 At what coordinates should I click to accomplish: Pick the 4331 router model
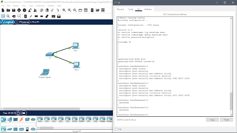tap(40, 119)
